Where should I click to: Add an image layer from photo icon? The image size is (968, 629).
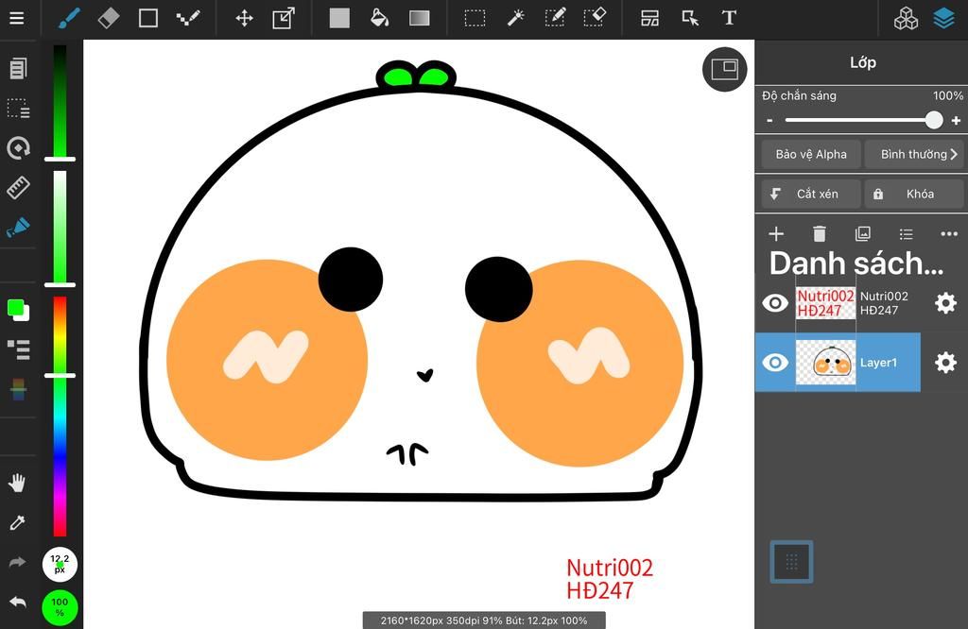862,233
